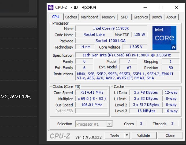Click the Package value 'Socket 1200 LGA'
This screenshot has width=186, height=145.
[x=111, y=41]
